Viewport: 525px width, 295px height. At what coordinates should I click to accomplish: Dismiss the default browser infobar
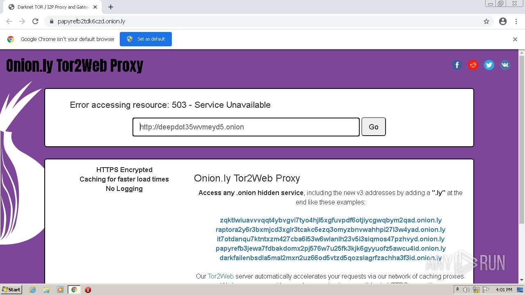point(515,39)
